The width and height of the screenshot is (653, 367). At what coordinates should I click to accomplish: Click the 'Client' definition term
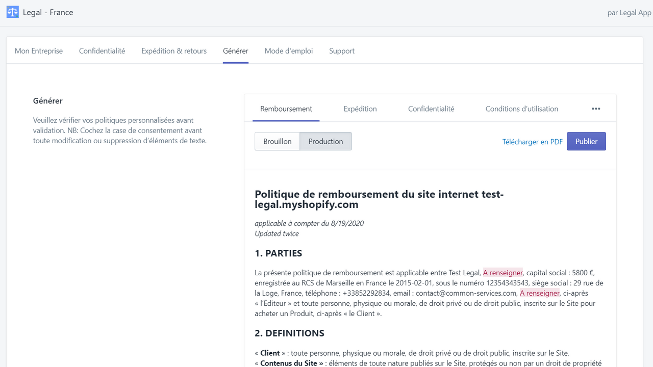point(270,353)
